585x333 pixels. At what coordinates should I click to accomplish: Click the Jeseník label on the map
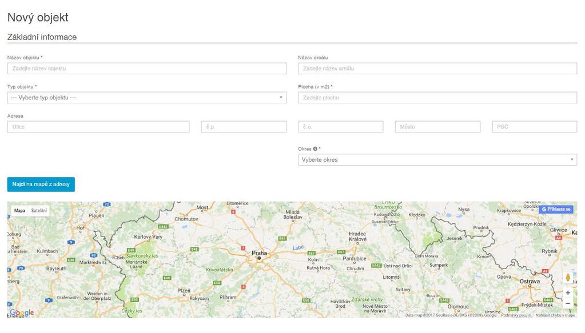(455, 238)
